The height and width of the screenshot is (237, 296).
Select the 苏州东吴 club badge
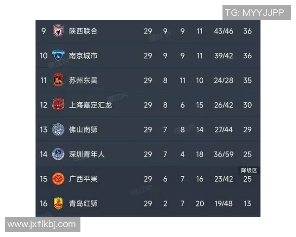[58, 80]
